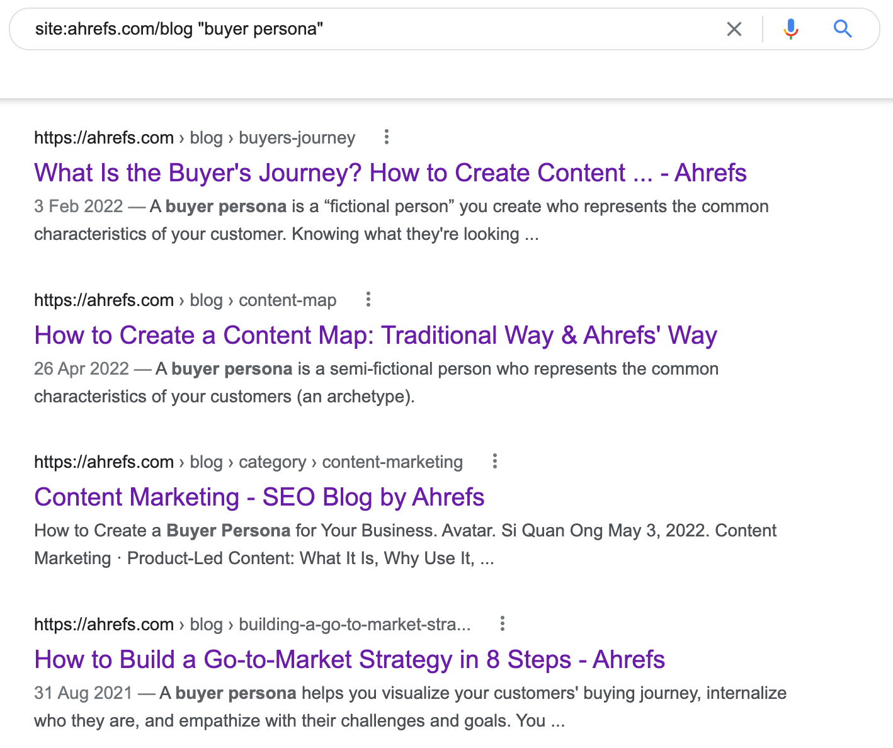Click the building-a-go-to-market-stra... URL breadcrumb
Viewport: 893px width, 748px height.
point(252,624)
